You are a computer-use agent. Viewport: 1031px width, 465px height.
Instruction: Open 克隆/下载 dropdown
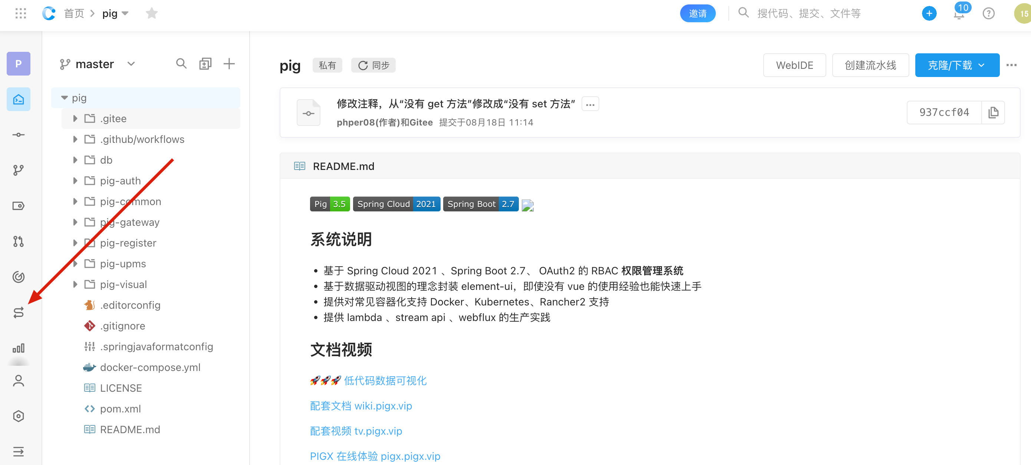pyautogui.click(x=957, y=65)
